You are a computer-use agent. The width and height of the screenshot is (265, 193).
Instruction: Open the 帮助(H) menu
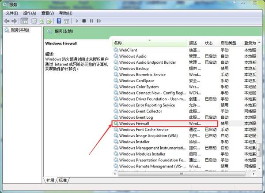(65, 13)
